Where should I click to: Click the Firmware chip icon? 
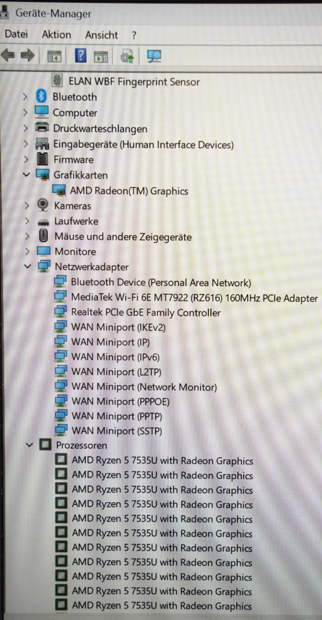tap(42, 159)
